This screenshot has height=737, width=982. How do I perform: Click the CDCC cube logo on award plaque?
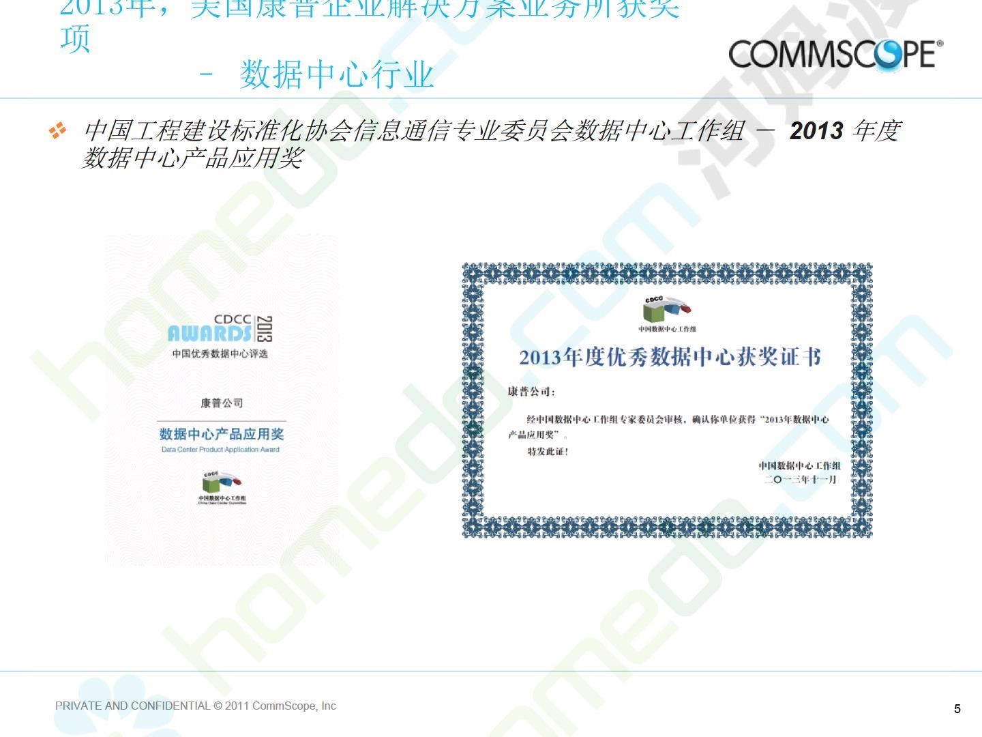(222, 487)
